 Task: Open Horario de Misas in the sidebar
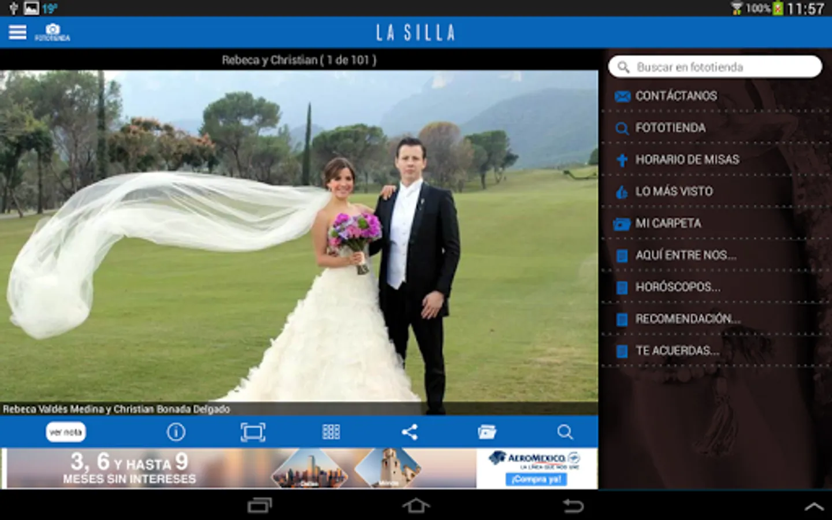point(686,159)
